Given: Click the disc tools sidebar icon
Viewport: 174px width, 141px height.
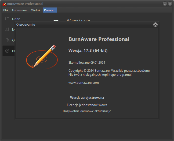Looking at the screenshot, I should point(7,51).
